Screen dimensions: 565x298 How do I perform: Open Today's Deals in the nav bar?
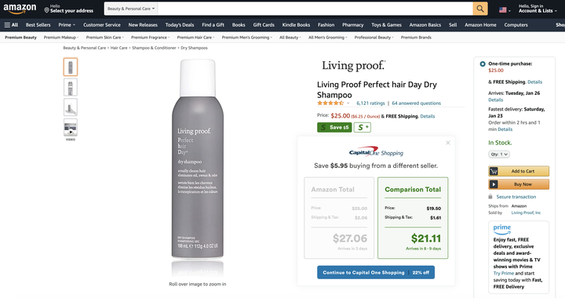click(x=180, y=25)
